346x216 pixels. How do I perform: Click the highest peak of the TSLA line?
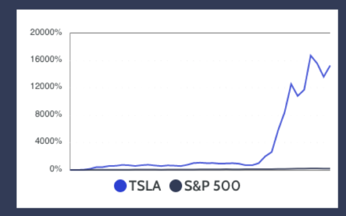(x=311, y=56)
